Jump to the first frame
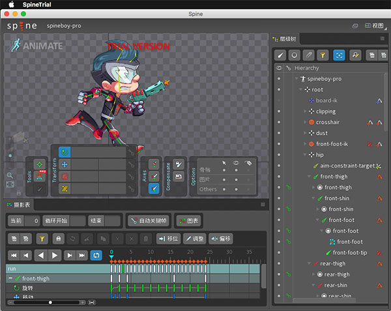391x311 pixels. [x=14, y=256]
